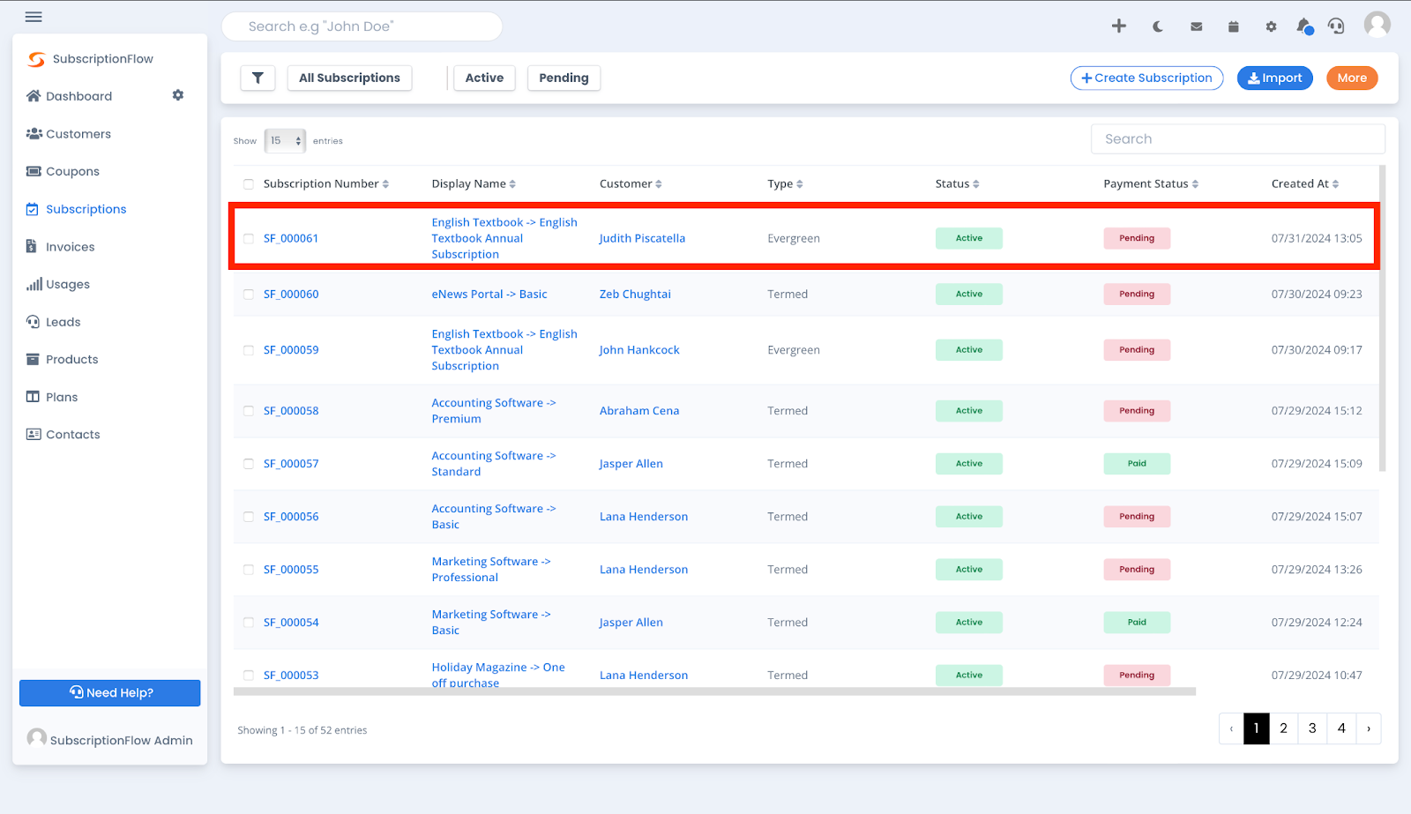The height and width of the screenshot is (814, 1411).
Task: Open Contacts in sidebar
Action: pos(63,434)
